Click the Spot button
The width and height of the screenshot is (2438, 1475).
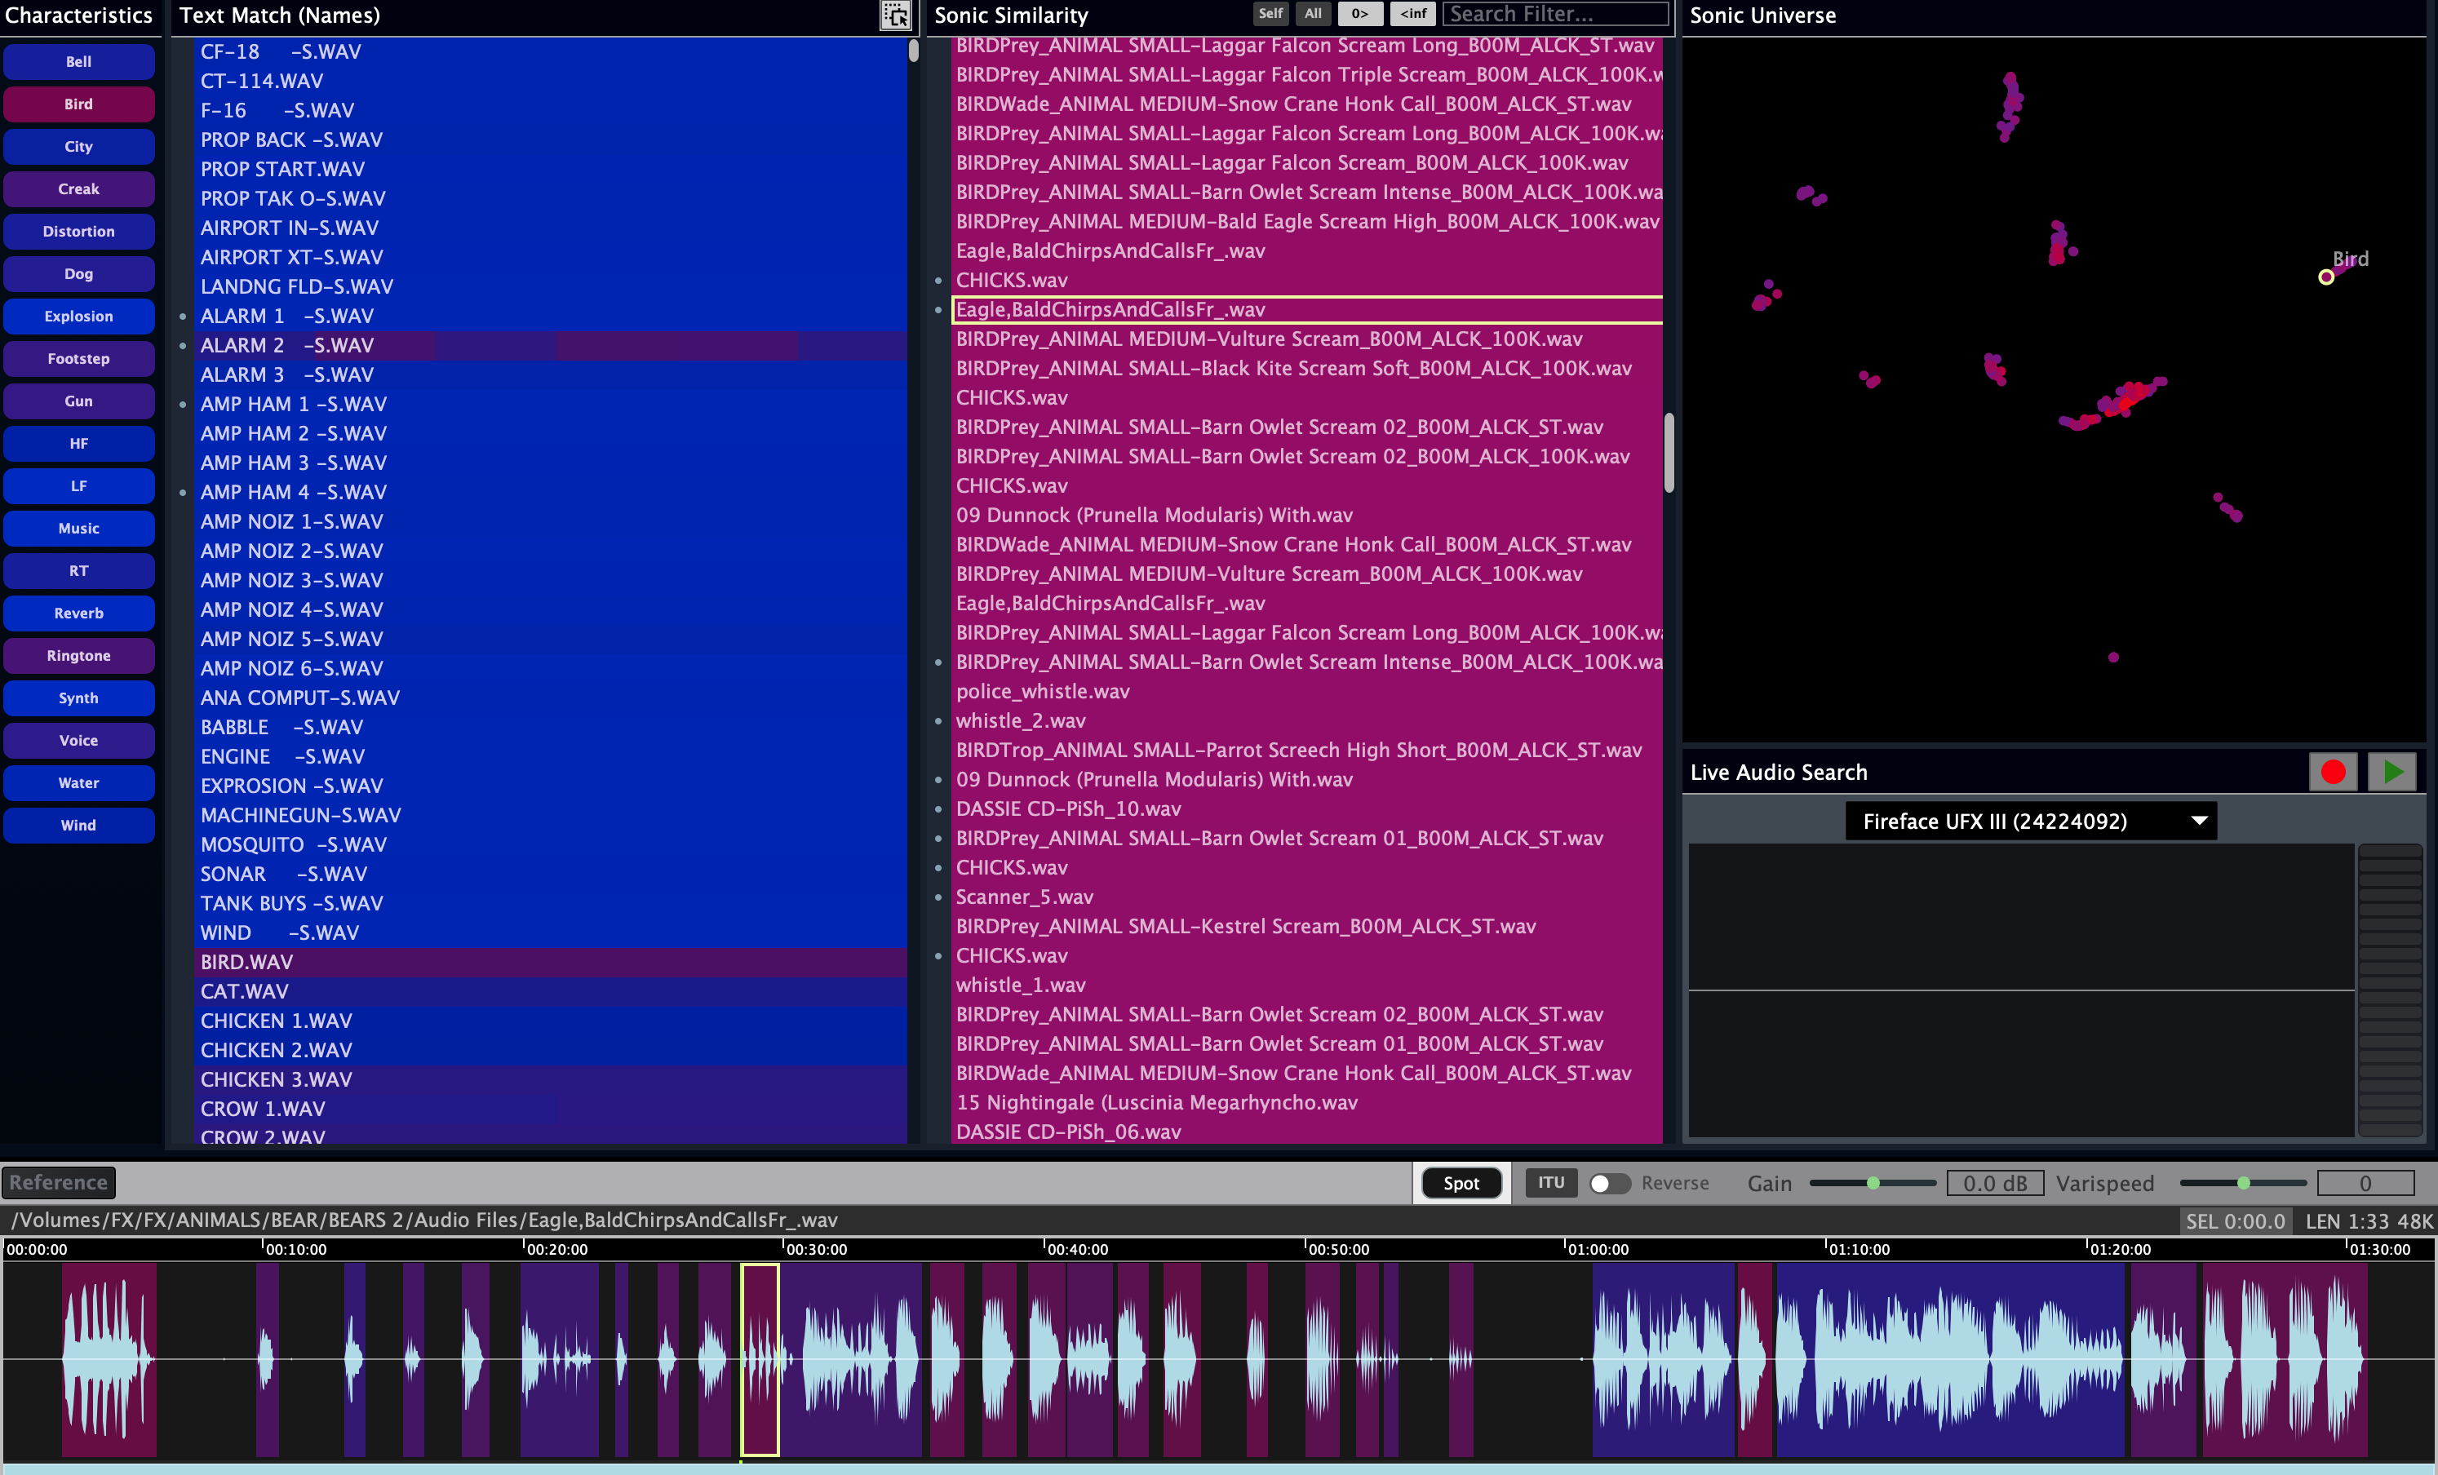(x=1461, y=1183)
